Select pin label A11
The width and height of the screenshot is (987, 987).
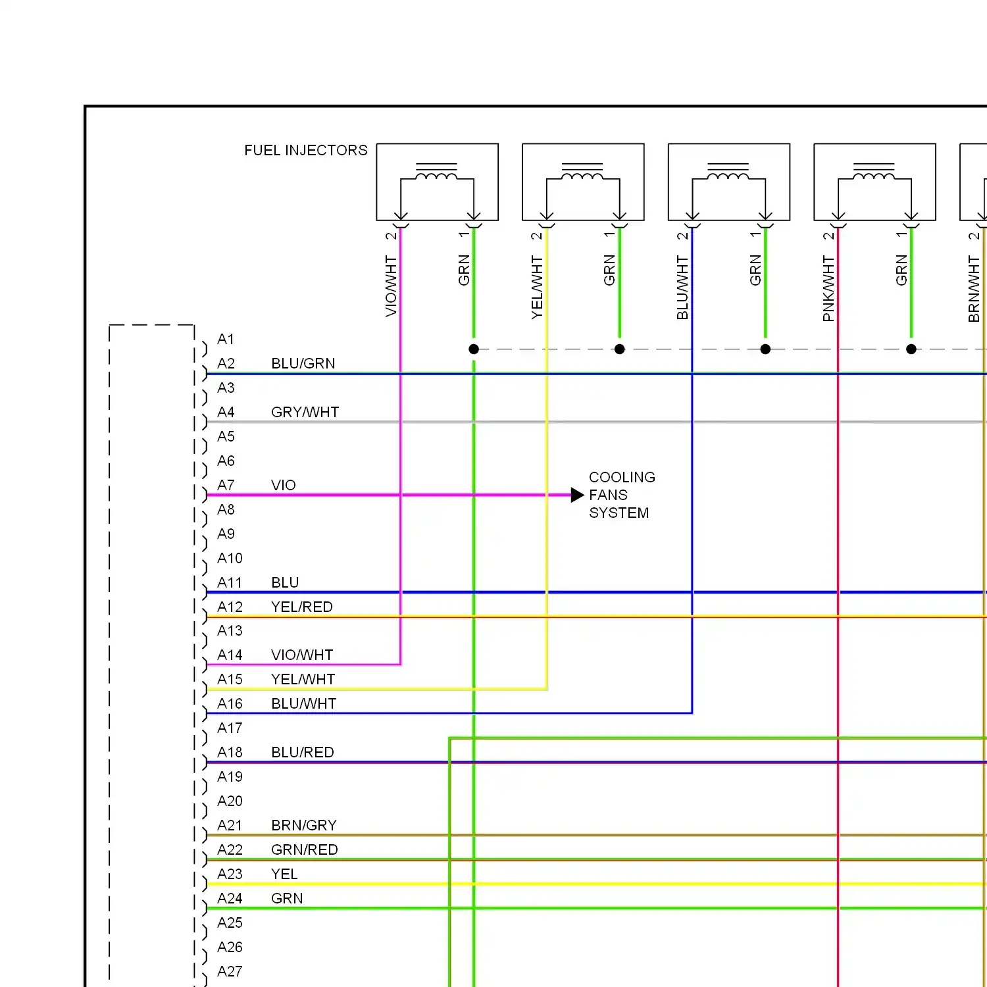[230, 583]
